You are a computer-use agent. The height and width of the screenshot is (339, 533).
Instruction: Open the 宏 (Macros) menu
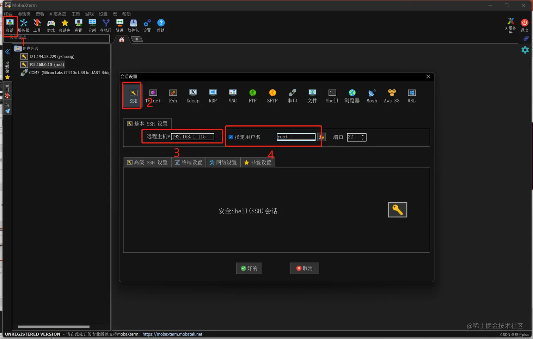(x=115, y=14)
